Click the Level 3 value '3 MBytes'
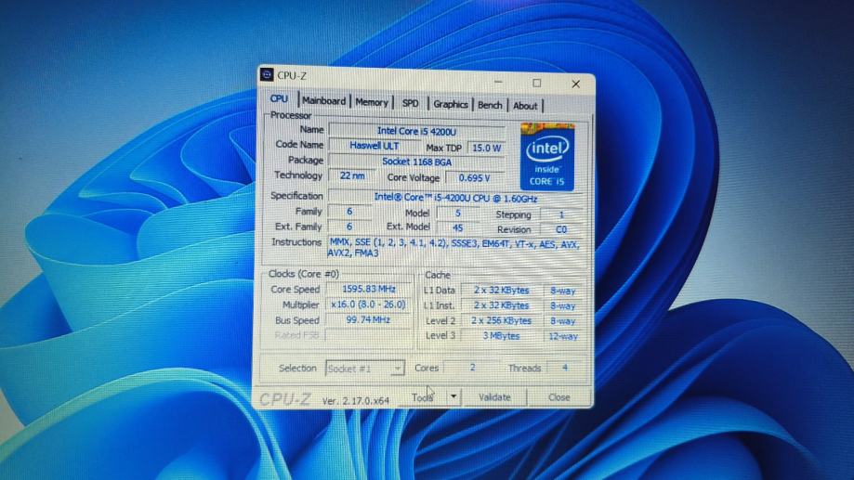Viewport: 854px width, 480px height. click(501, 336)
